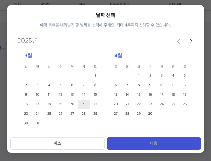
Task: Pick today's date, March 19
Action: pos(61,104)
